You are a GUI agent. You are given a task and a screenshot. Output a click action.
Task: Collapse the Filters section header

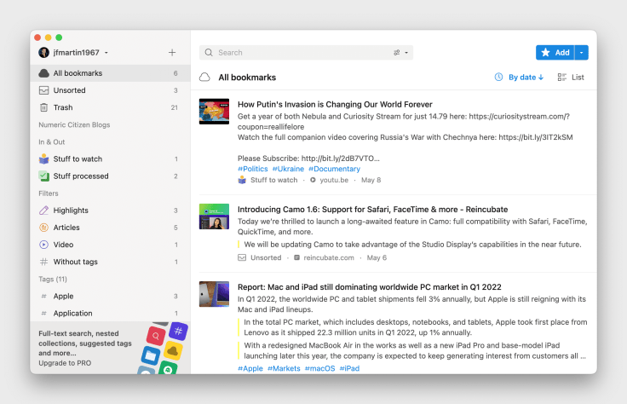pos(49,193)
